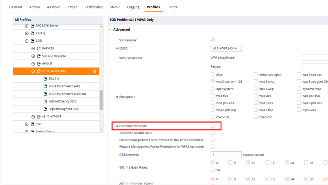Screen dimensions: 328x185
Task: Collapse the v8.11-WPA3-Only profile node
Action: click(33, 71)
